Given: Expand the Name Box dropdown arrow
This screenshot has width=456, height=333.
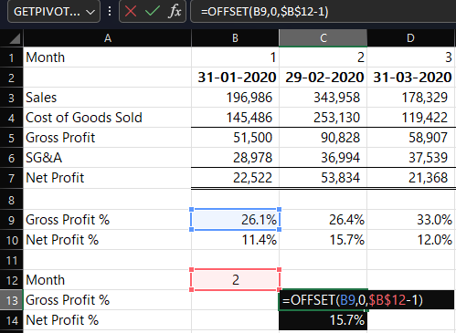Looking at the screenshot, I should point(90,12).
